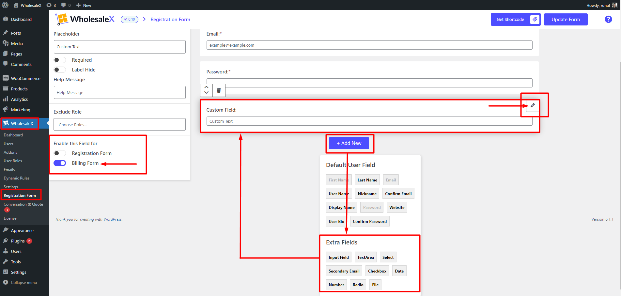Image resolution: width=621 pixels, height=296 pixels.
Task: Open User Roles submenu
Action: pyautogui.click(x=13, y=161)
